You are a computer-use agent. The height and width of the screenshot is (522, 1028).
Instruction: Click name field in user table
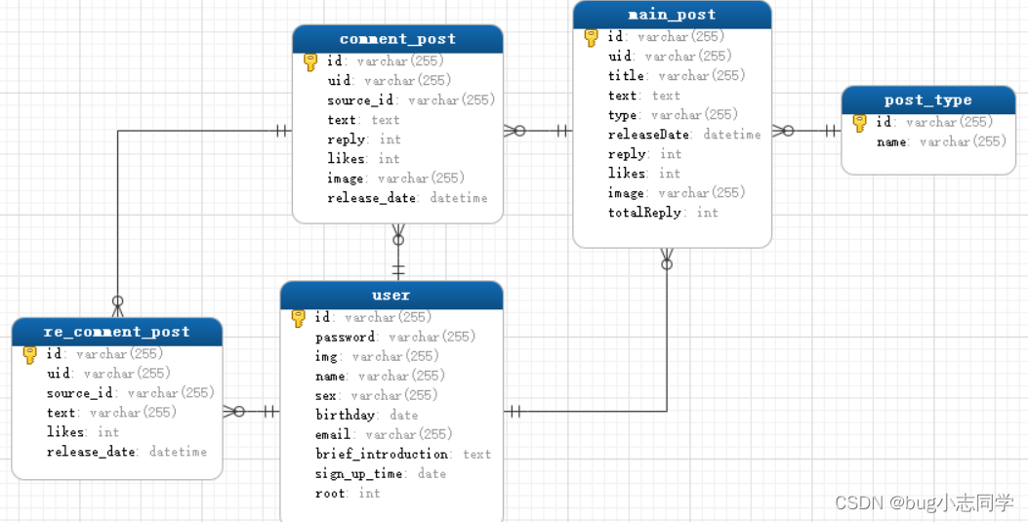point(381,377)
